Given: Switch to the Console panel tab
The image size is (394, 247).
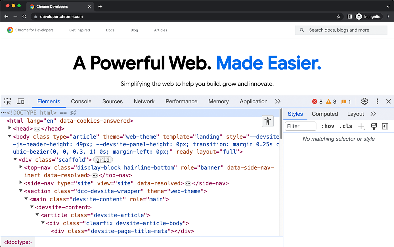Looking at the screenshot, I should pyautogui.click(x=81, y=101).
